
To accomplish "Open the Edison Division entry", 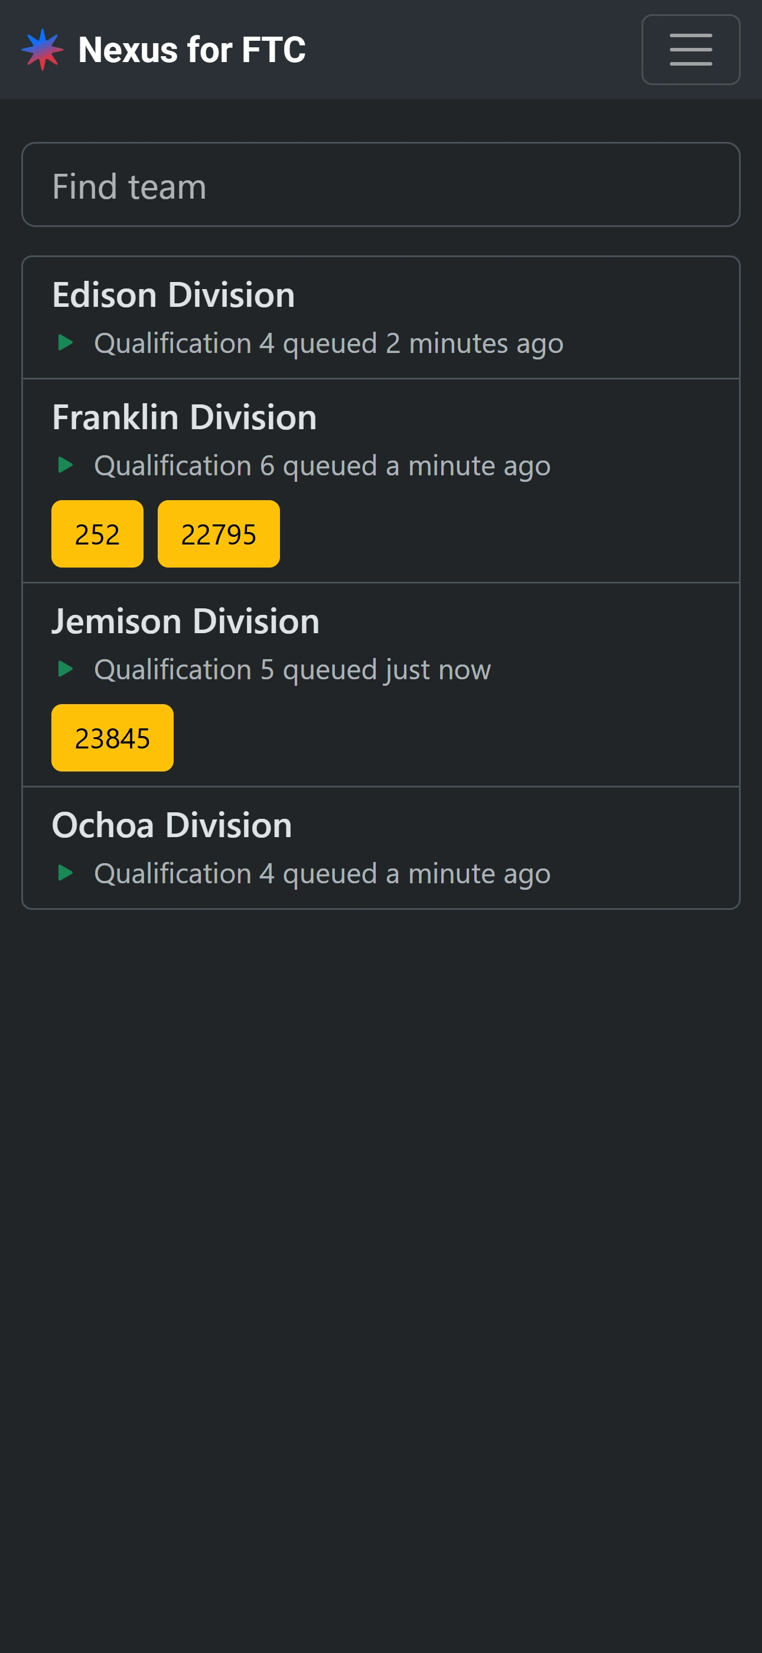I will (x=173, y=295).
